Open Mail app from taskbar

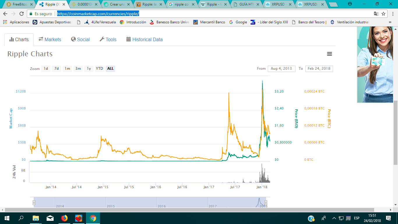coord(50,218)
